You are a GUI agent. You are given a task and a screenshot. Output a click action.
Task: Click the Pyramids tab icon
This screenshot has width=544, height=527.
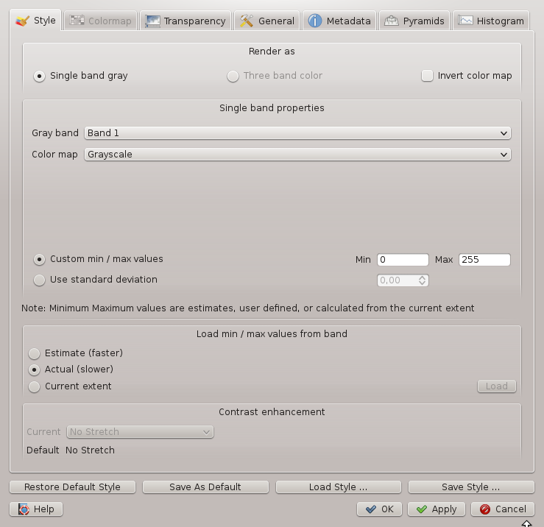pyautogui.click(x=392, y=21)
